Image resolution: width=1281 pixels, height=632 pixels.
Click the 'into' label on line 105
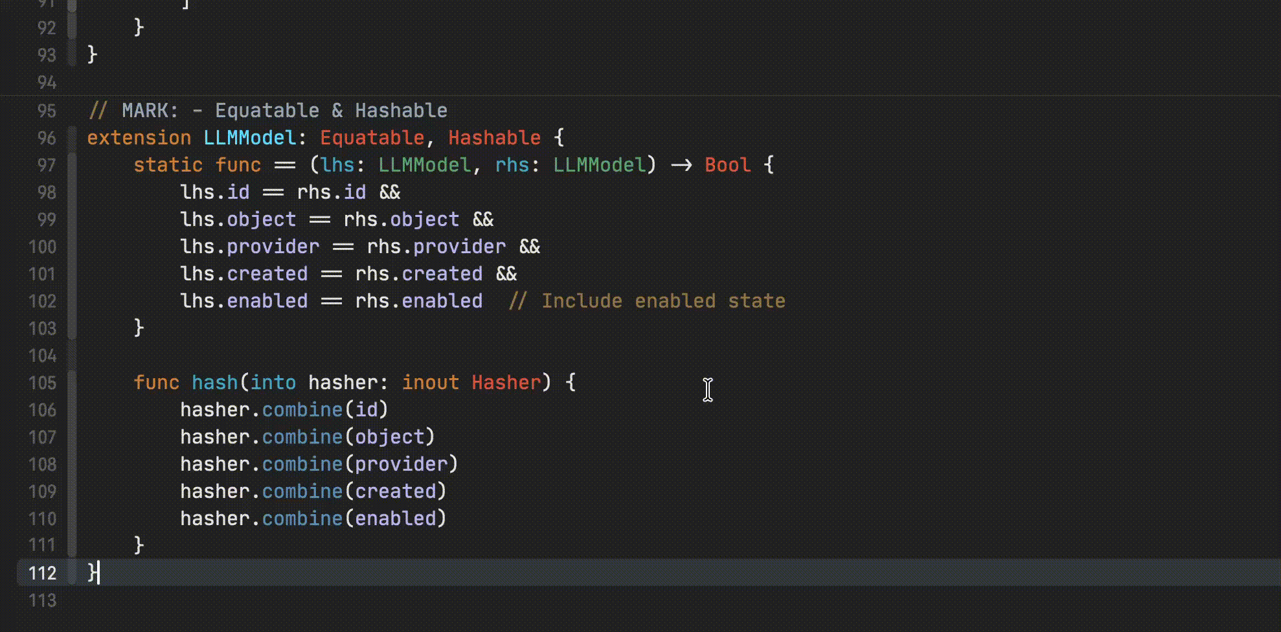point(273,383)
